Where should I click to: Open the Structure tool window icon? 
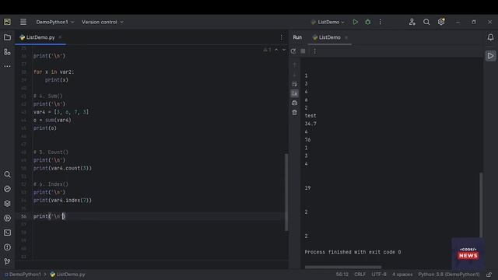click(x=7, y=52)
